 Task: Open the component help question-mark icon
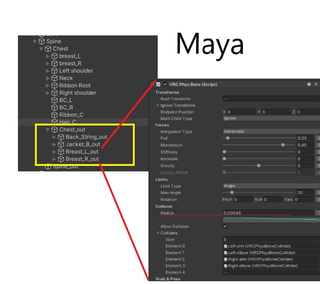(309, 84)
